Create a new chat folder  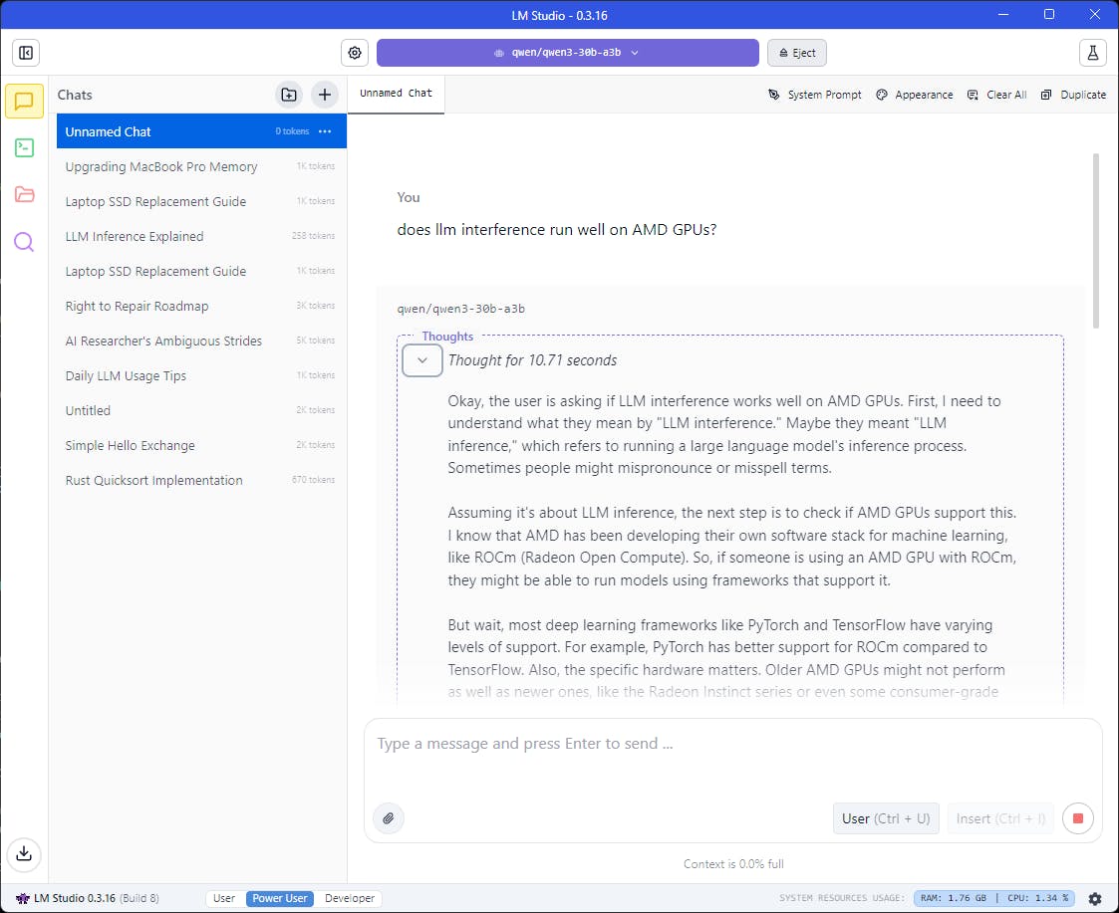pos(289,95)
